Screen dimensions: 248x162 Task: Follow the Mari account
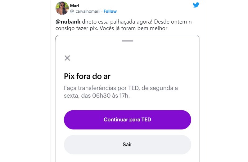pyautogui.click(x=110, y=11)
